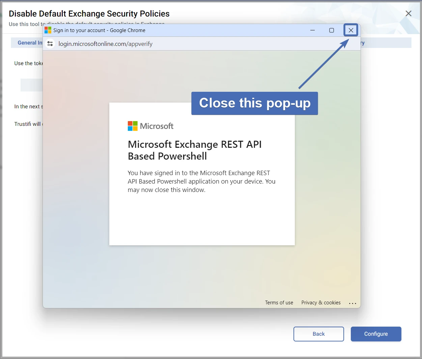Image resolution: width=422 pixels, height=359 pixels.
Task: Click the Microsoft Exchange REST API Based Powershell heading
Action: pos(195,150)
